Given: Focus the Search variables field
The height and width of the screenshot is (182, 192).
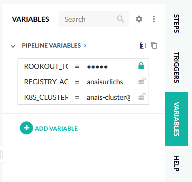Looking at the screenshot, I should [94, 19].
